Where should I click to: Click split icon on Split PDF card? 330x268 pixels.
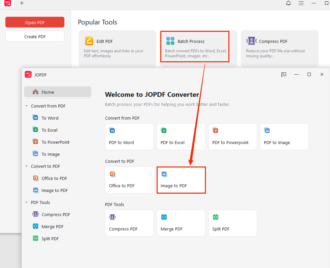coord(216,217)
